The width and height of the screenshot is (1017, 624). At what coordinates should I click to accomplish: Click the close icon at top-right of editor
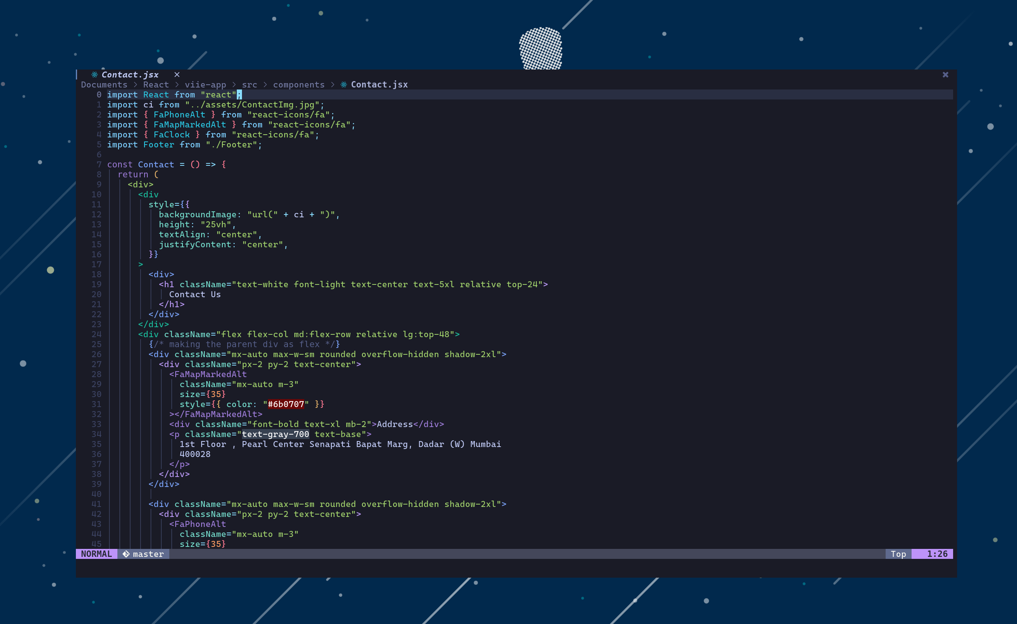point(945,75)
